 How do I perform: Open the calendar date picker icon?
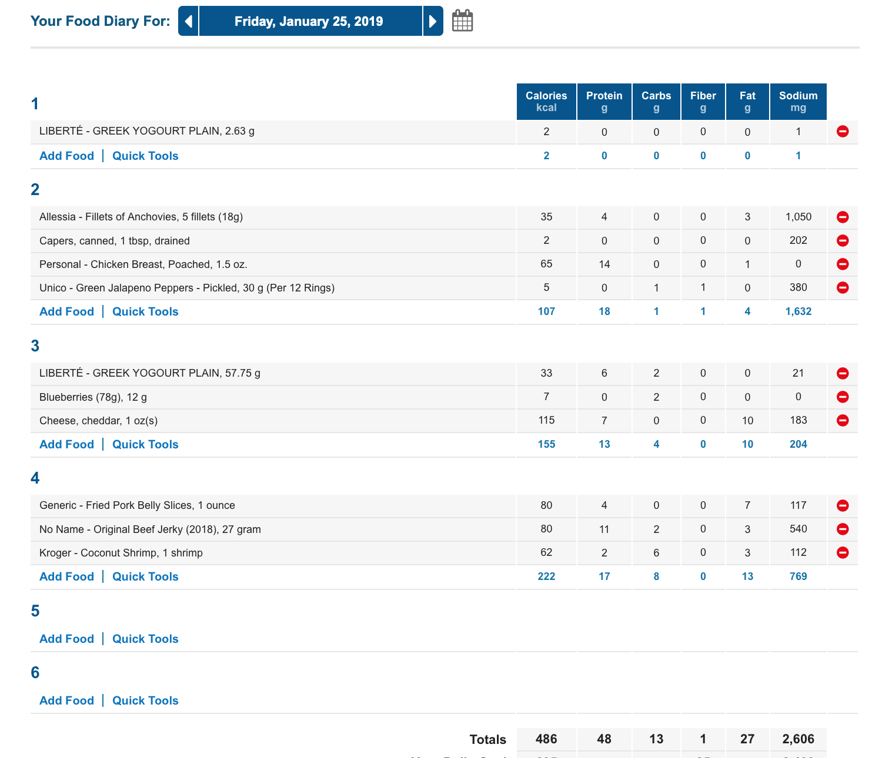pos(462,21)
